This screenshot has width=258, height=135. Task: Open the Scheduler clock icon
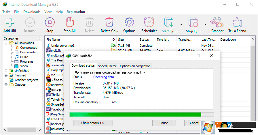(x=149, y=22)
